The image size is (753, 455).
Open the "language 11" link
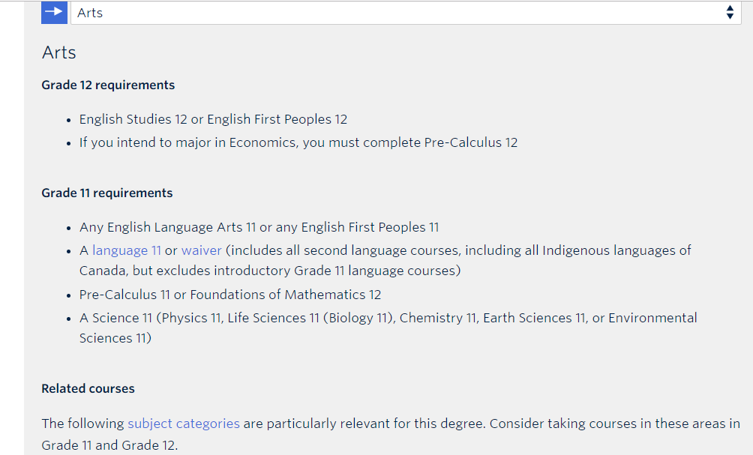(127, 250)
